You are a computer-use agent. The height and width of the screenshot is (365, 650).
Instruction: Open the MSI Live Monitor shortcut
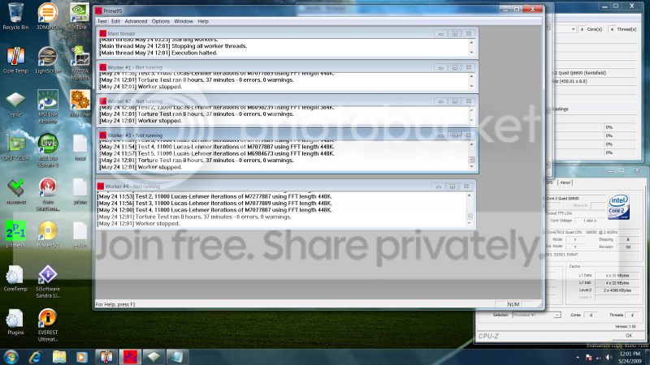coord(48,106)
